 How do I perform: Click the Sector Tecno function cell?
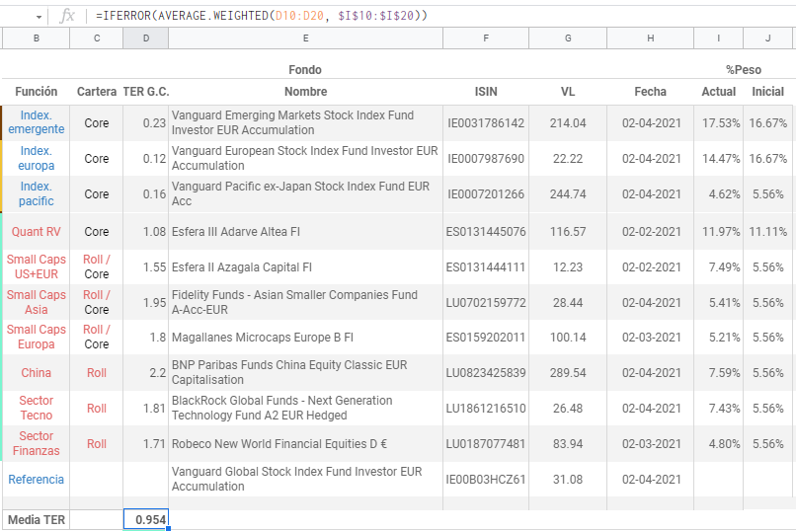[x=37, y=408]
